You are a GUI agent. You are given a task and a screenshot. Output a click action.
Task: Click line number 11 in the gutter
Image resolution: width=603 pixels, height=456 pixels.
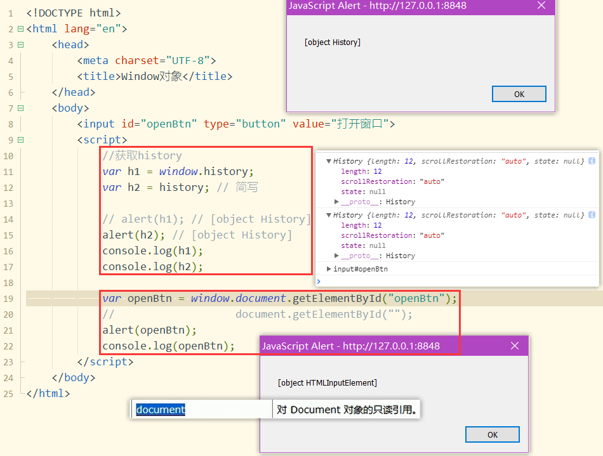coord(8,172)
